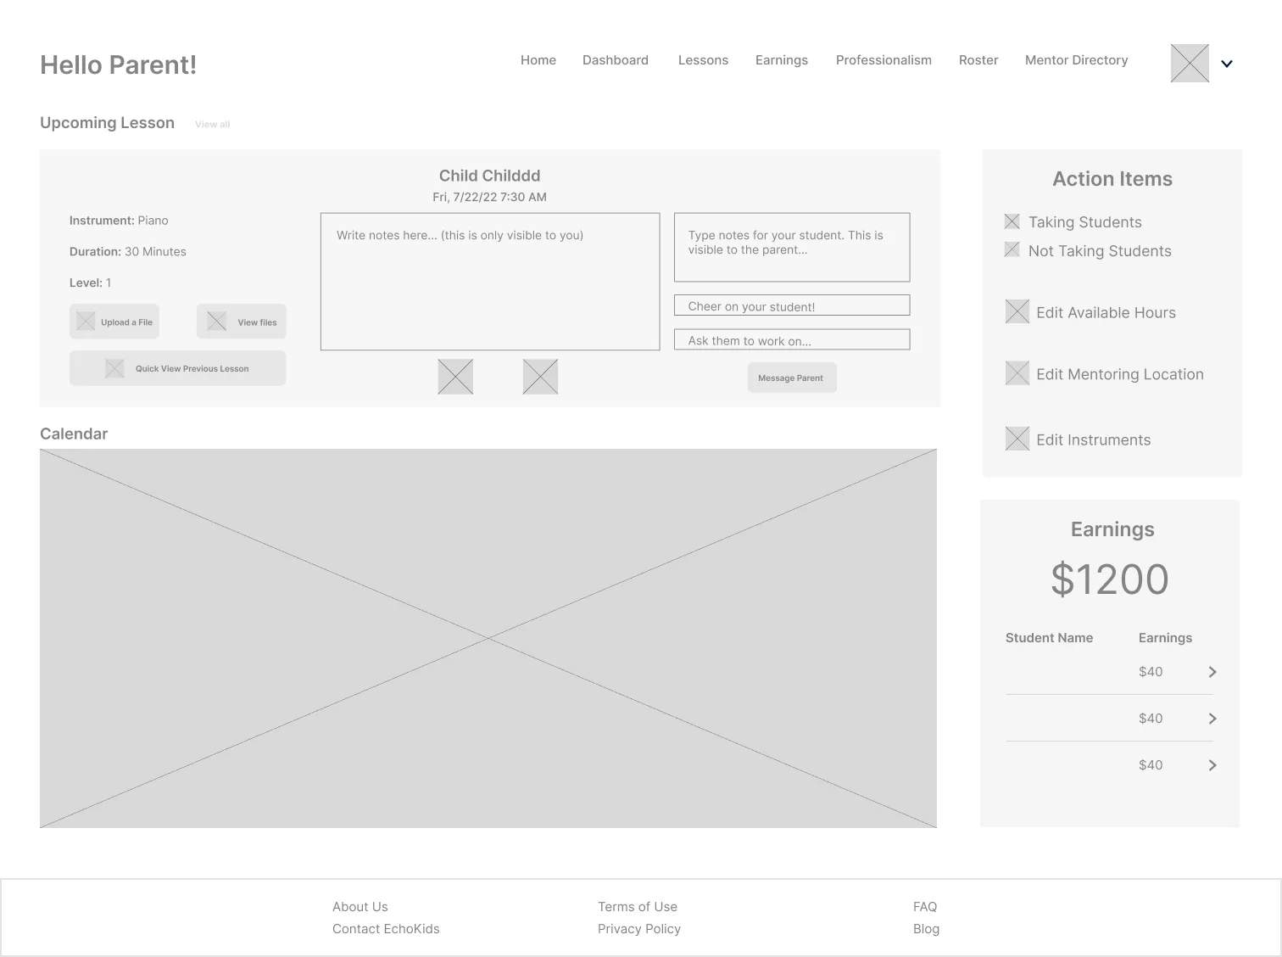
Task: Click the Edit Instruments icon
Action: click(1017, 439)
